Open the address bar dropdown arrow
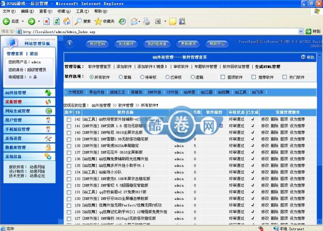The image size is (323, 231). pos(301,32)
